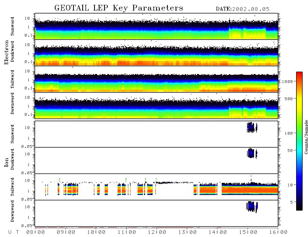The image size is (308, 237).
Task: Click the 'Counts/Sample' colorbar title
Action: point(306,137)
